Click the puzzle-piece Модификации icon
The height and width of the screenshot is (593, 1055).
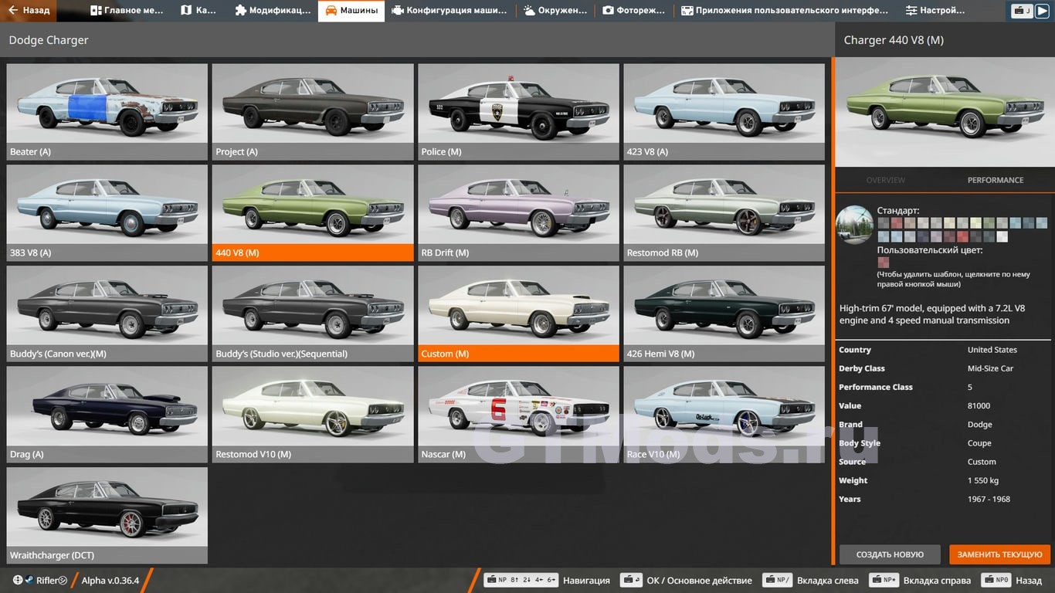240,11
